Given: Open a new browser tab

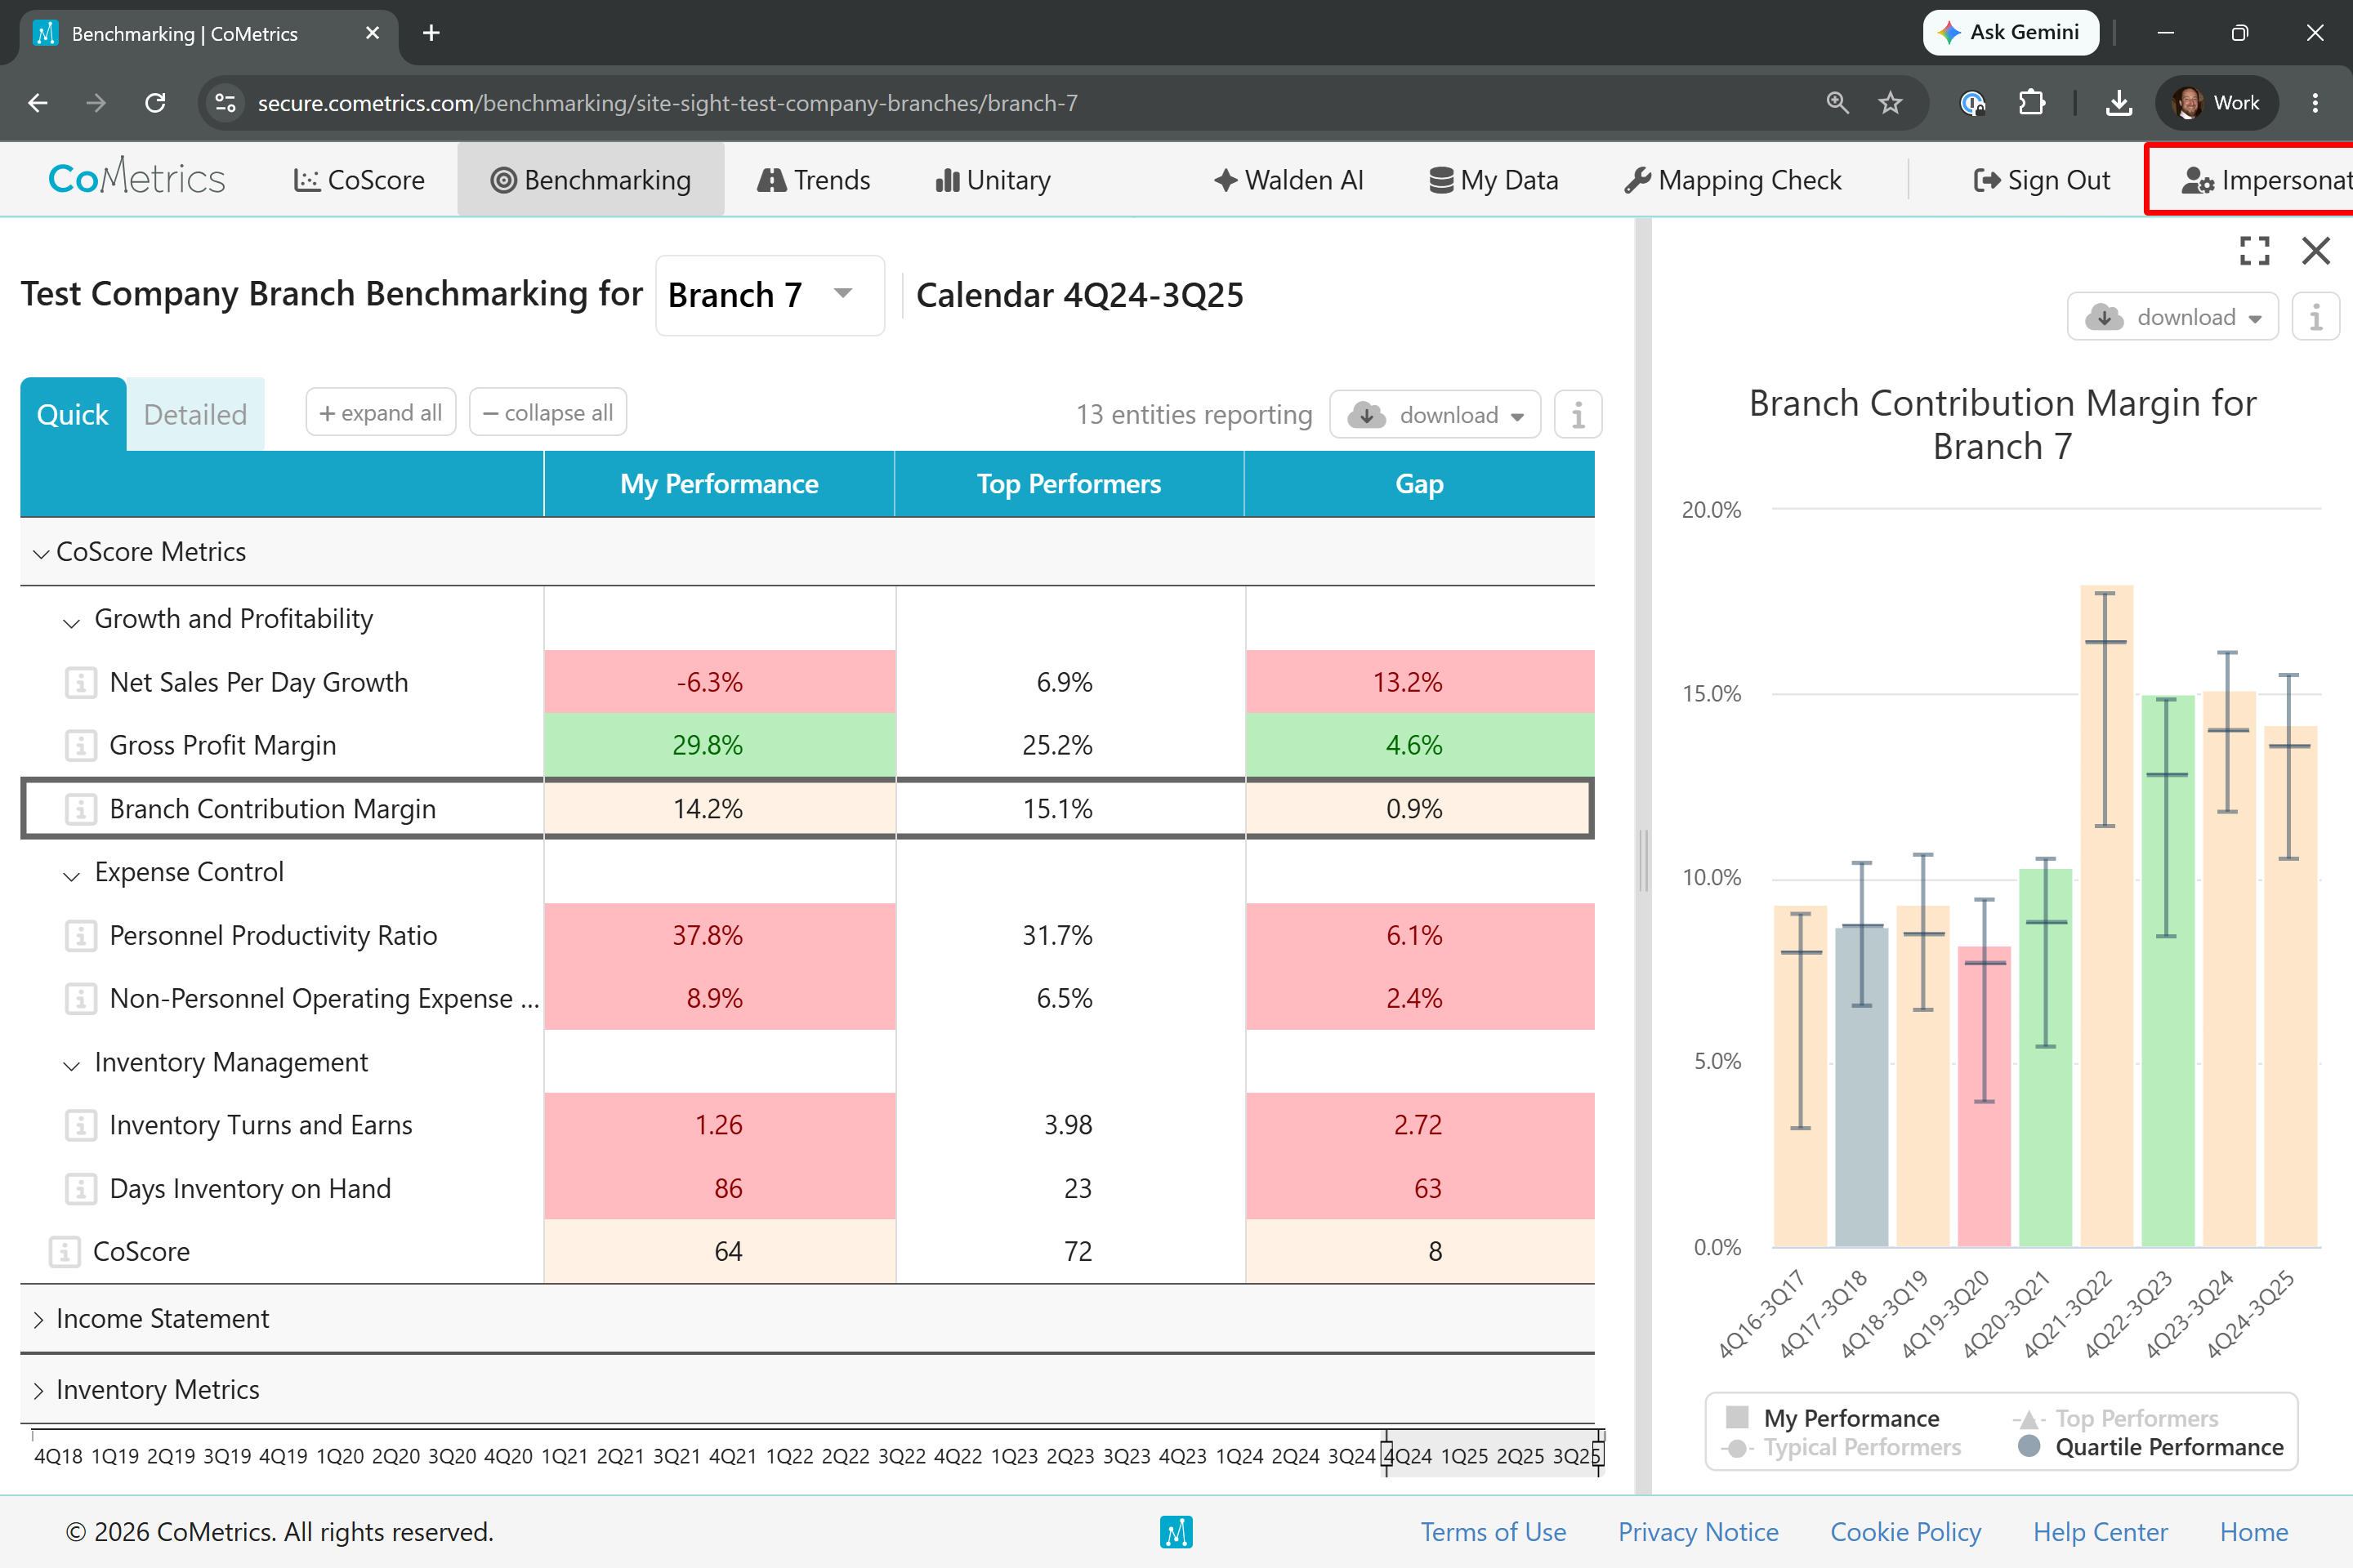Looking at the screenshot, I should coord(431,33).
